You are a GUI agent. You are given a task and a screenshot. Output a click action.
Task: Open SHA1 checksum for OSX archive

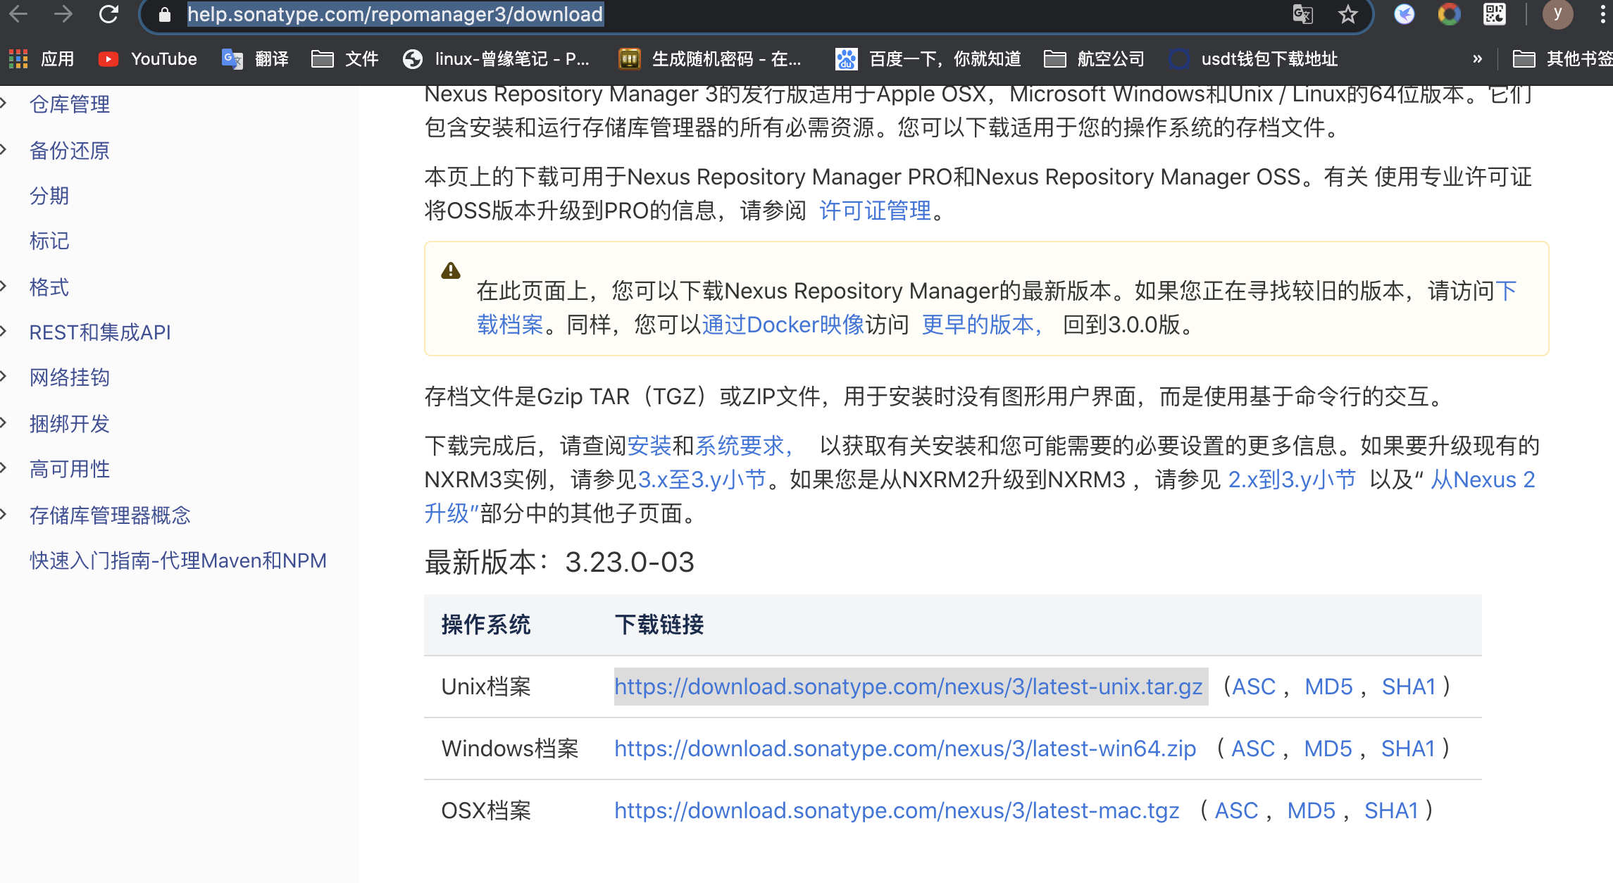coord(1391,810)
